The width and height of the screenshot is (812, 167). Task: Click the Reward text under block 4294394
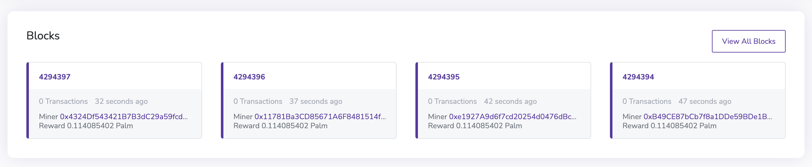click(669, 126)
